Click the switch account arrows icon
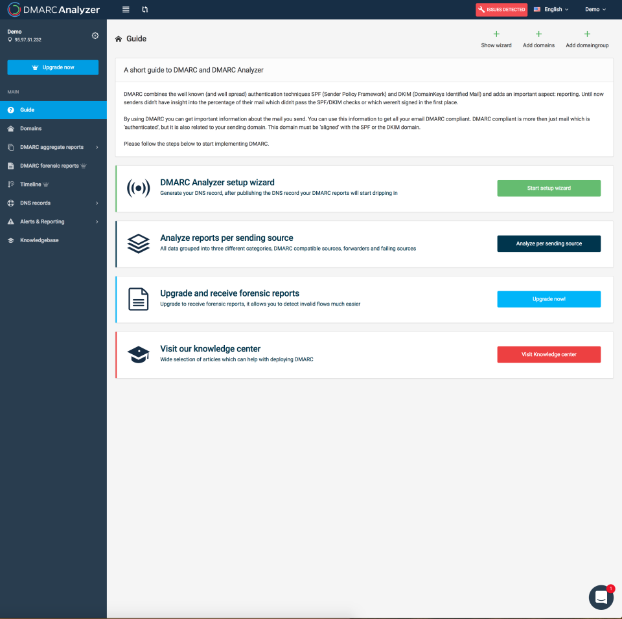The width and height of the screenshot is (622, 619). 144,10
